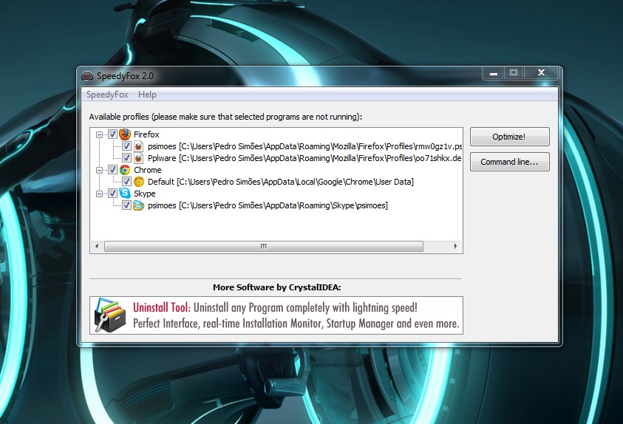
Task: Select the Pplware Firefox profile path row
Action: coord(304,158)
